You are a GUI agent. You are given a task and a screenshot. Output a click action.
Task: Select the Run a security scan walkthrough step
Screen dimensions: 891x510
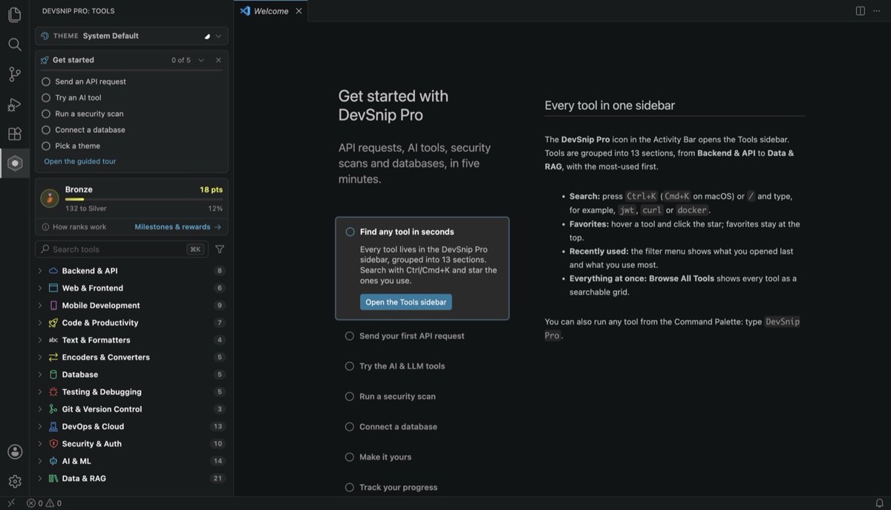pos(391,396)
